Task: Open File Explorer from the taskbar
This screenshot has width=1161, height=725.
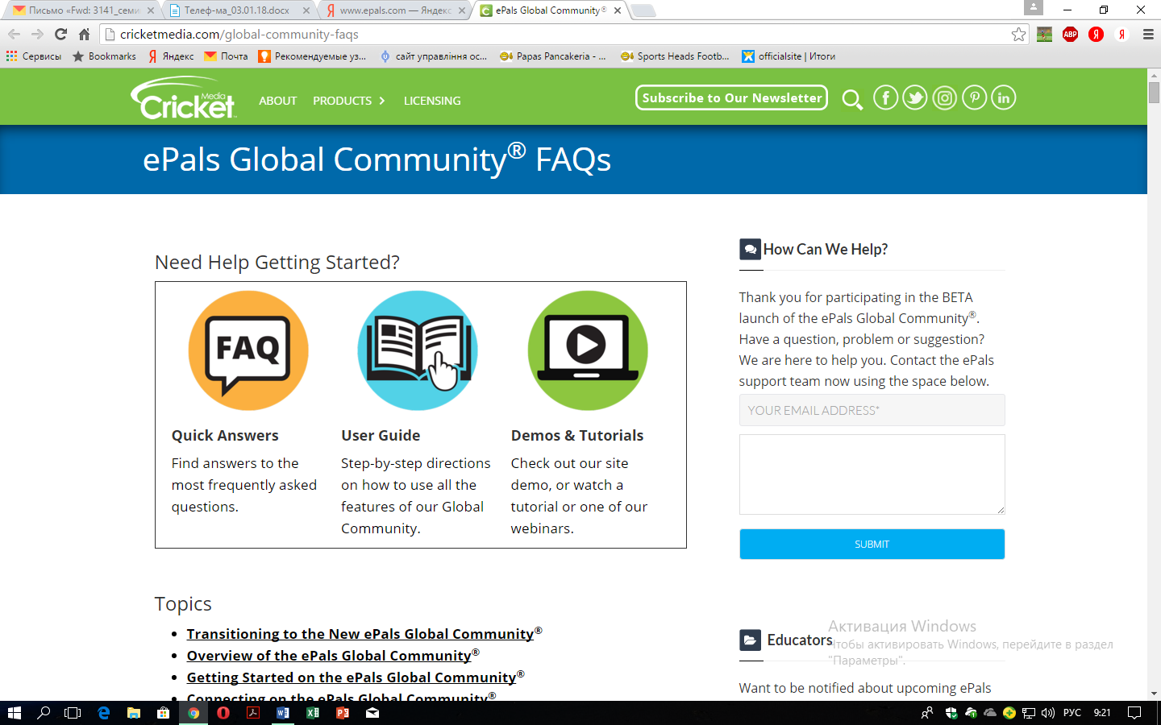Action: coord(134,713)
